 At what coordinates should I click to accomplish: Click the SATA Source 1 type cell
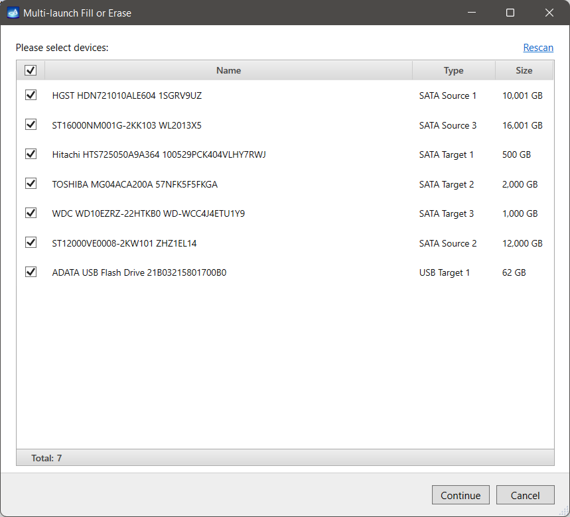click(x=447, y=95)
